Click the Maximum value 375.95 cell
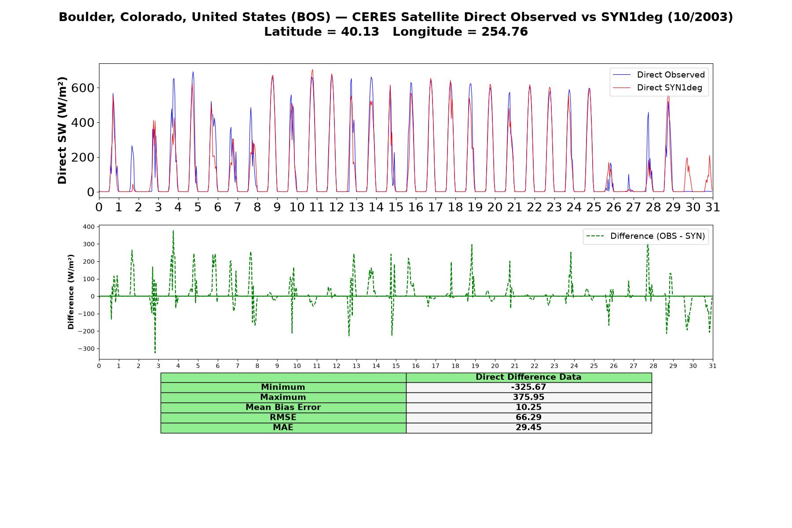Image resolution: width=792 pixels, height=528 pixels. coord(528,397)
